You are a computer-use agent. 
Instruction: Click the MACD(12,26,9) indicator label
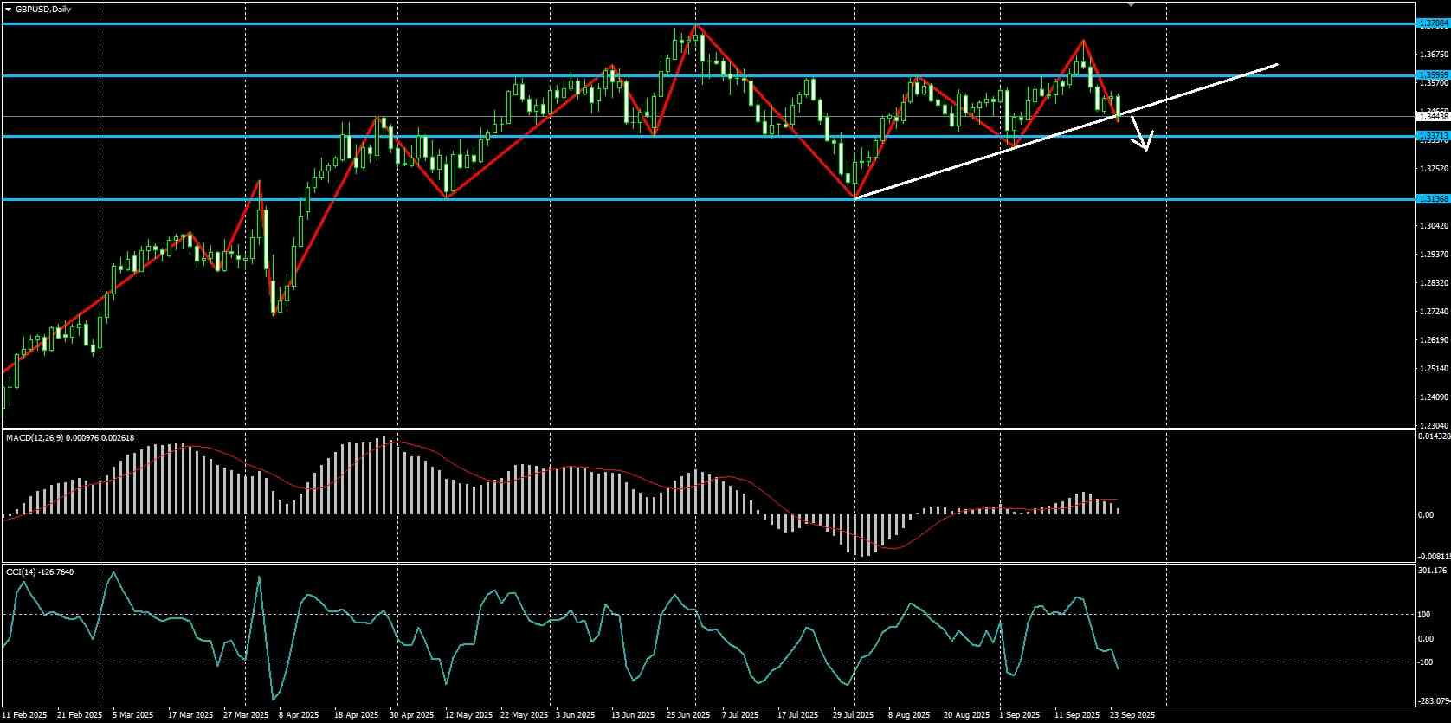tap(70, 438)
